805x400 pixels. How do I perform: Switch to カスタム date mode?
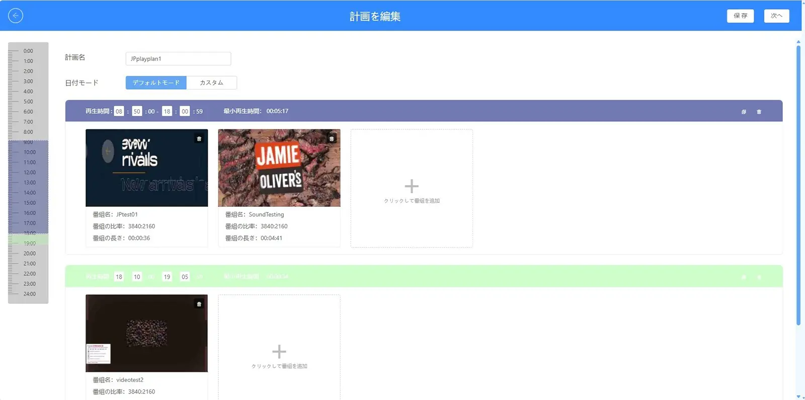211,83
